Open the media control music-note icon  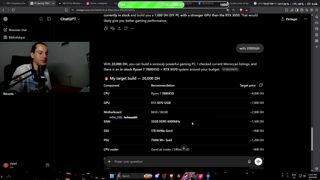[x=291, y=10]
